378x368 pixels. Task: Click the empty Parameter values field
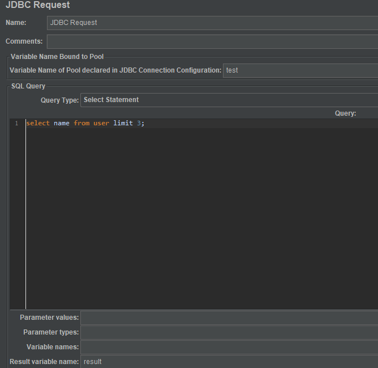tap(229, 318)
